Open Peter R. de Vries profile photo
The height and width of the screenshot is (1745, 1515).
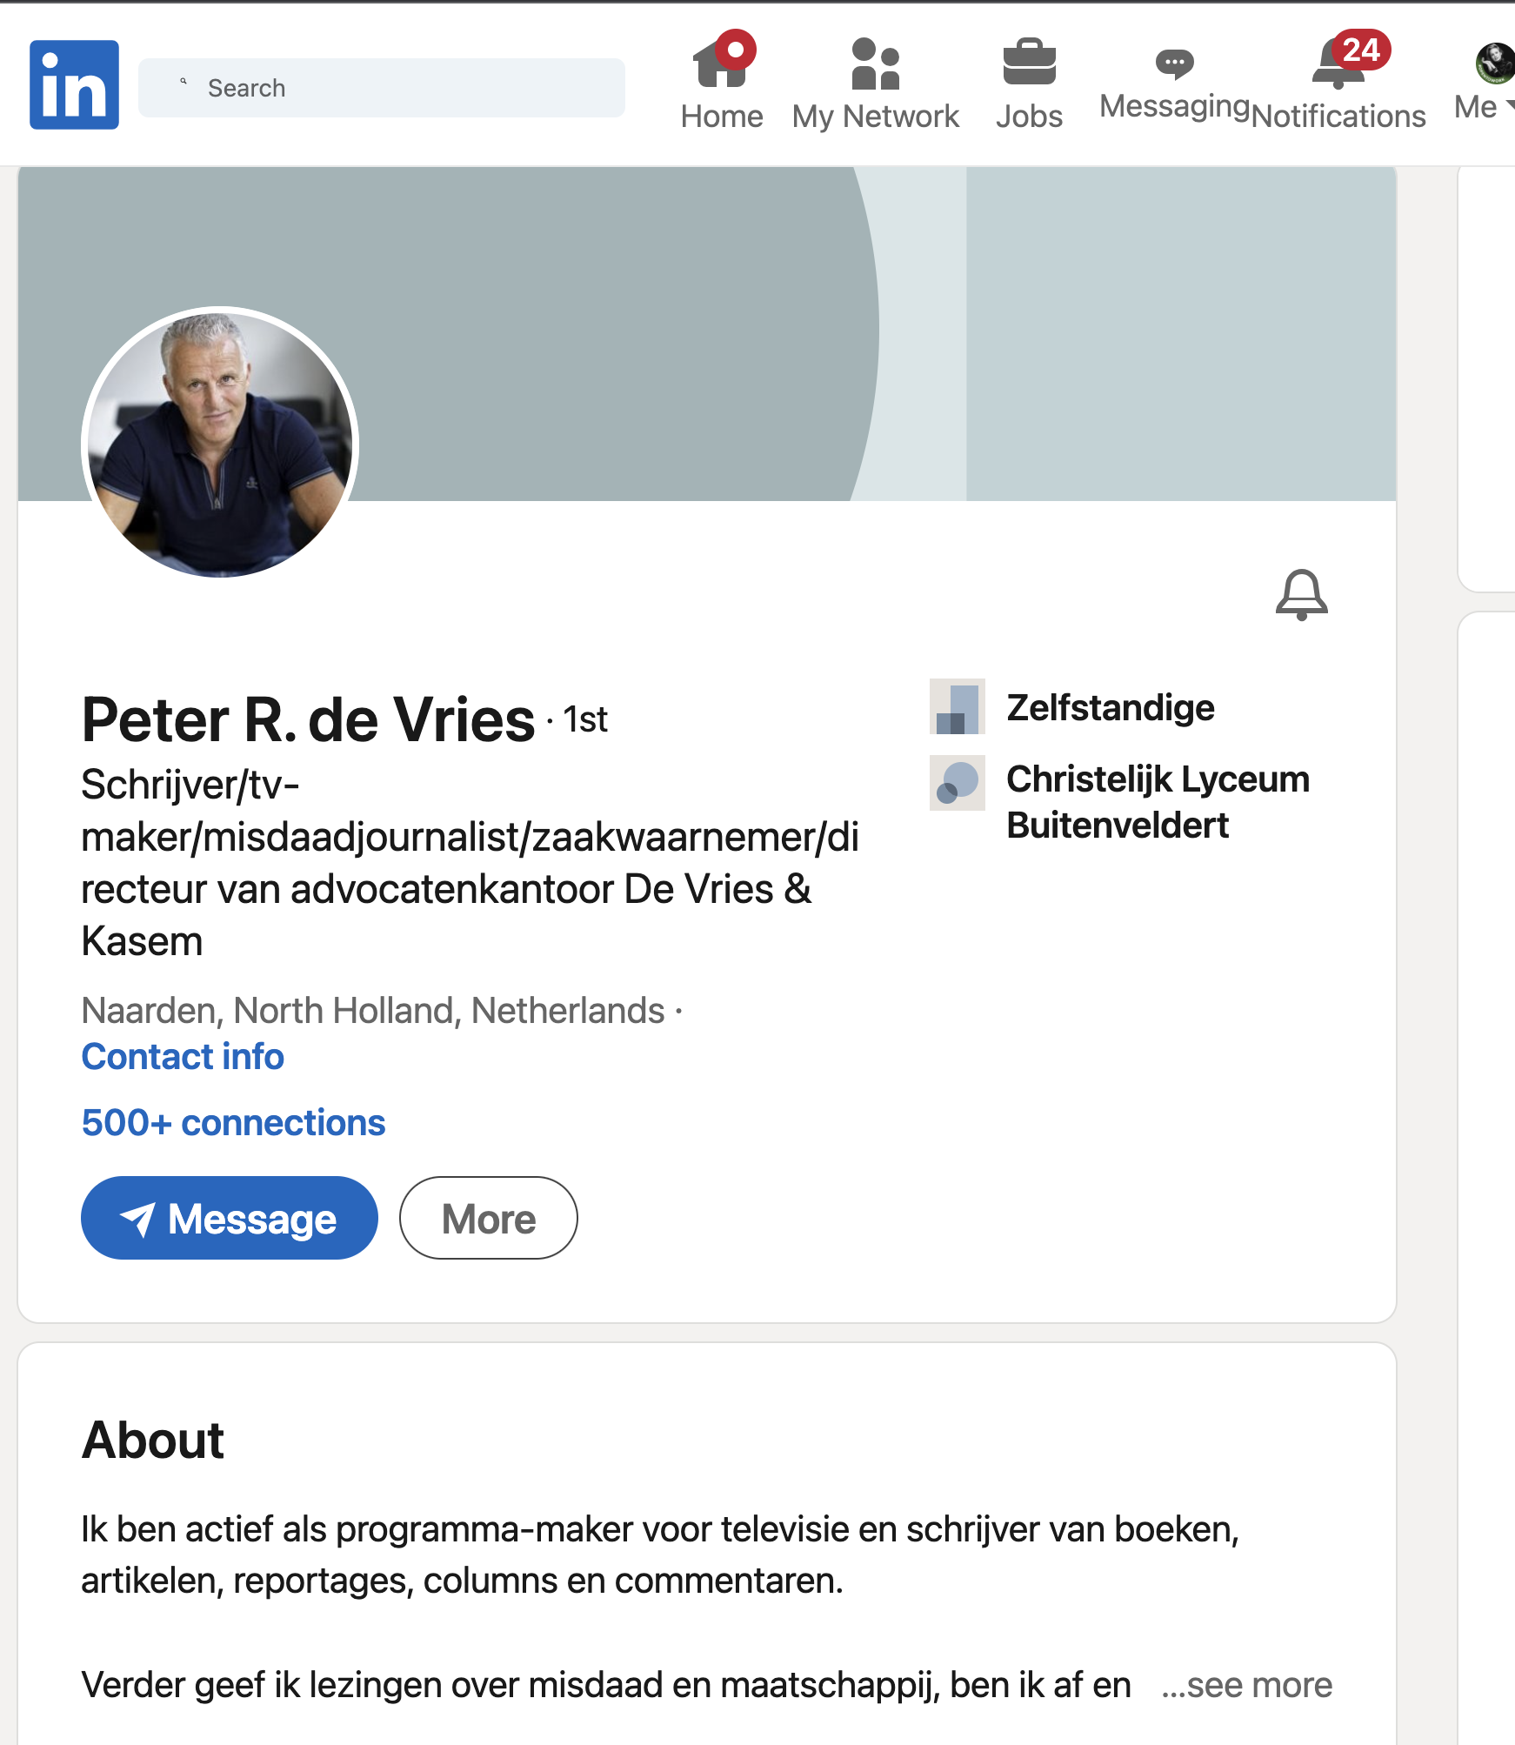tap(220, 444)
